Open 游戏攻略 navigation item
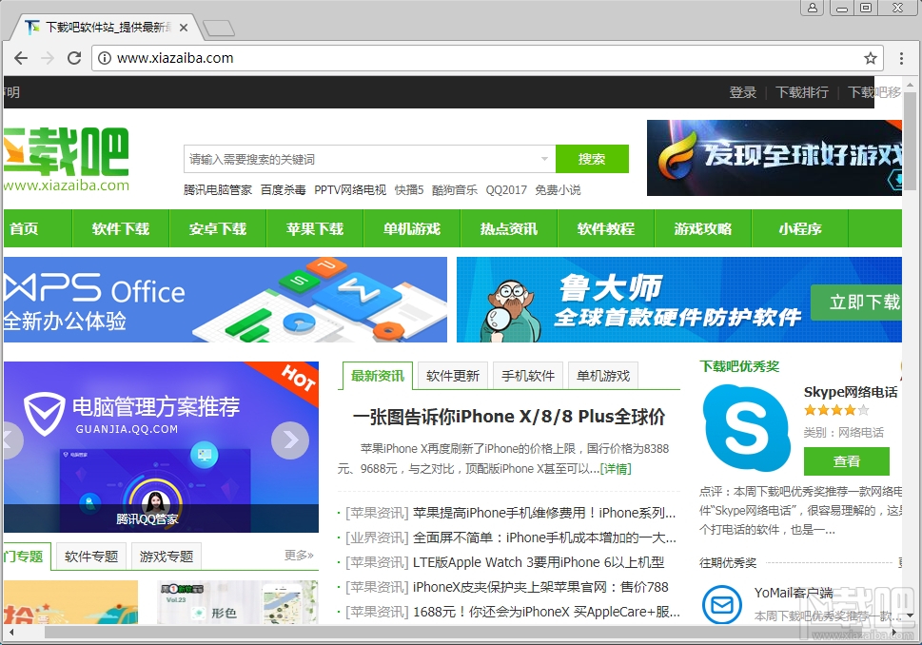Image resolution: width=922 pixels, height=645 pixels. pyautogui.click(x=702, y=228)
